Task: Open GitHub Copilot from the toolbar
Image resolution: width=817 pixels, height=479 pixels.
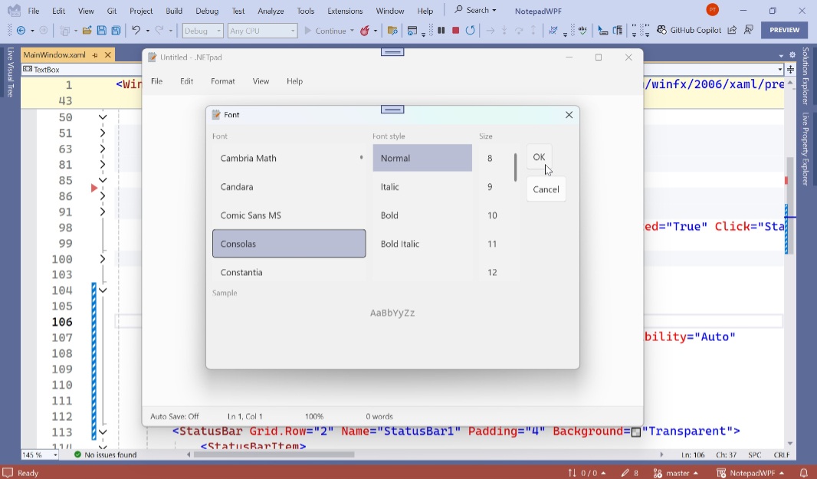Action: pos(689,30)
